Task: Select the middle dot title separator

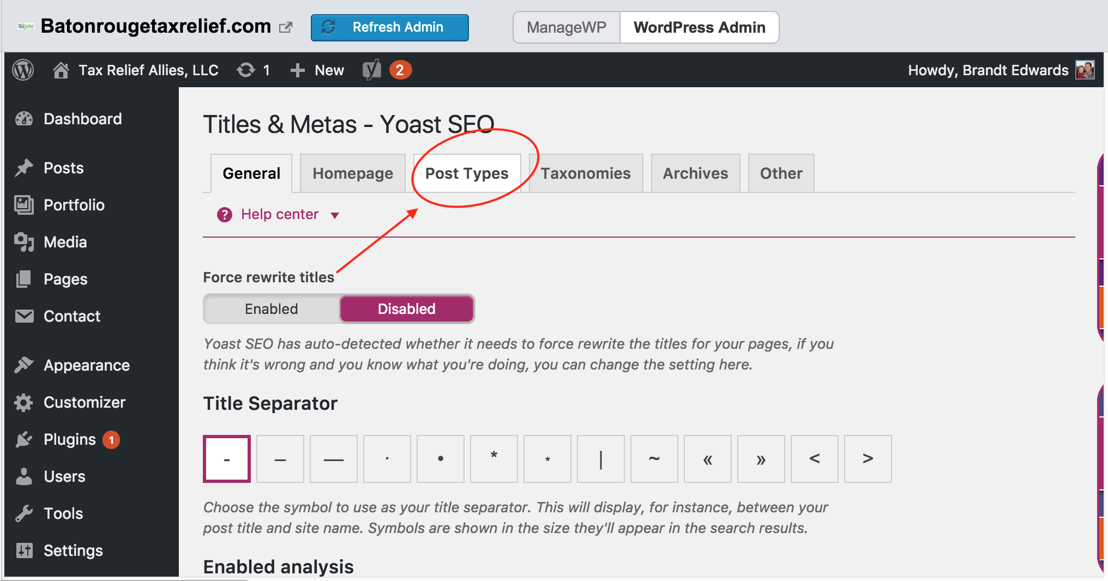Action: (x=387, y=459)
